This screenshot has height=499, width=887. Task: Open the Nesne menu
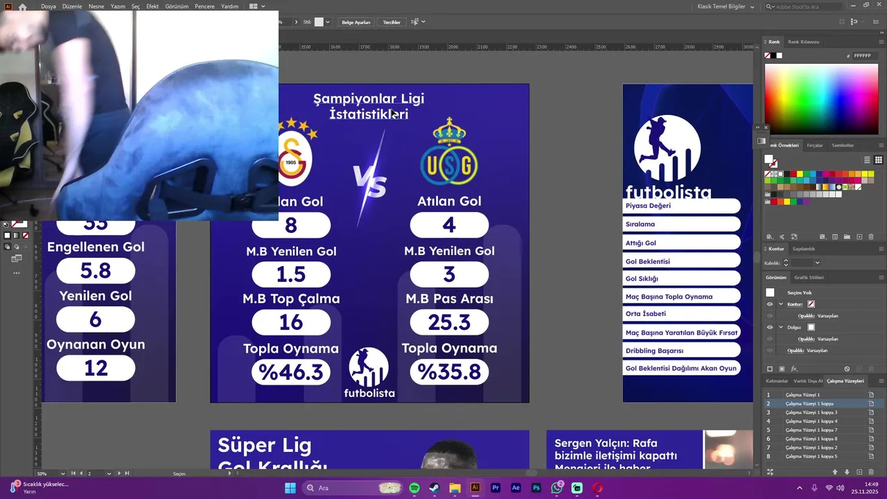(x=96, y=6)
